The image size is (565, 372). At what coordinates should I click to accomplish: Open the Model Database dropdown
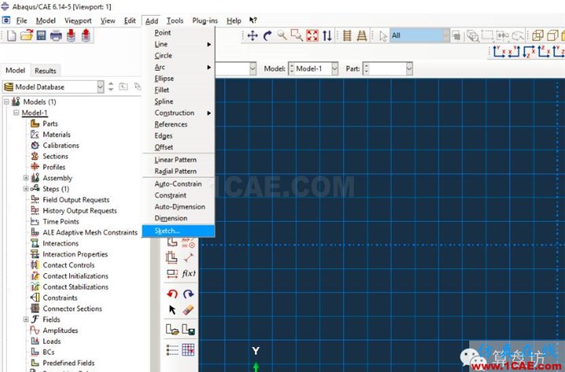click(100, 86)
